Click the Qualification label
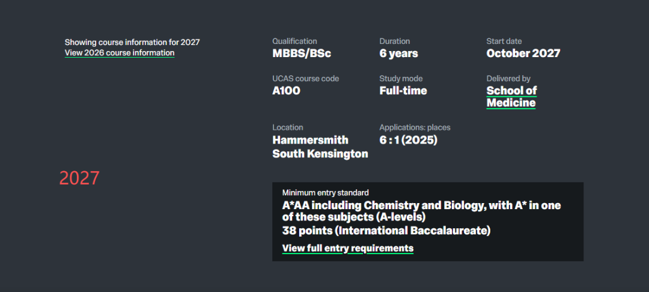This screenshot has height=292, width=649. (x=294, y=41)
